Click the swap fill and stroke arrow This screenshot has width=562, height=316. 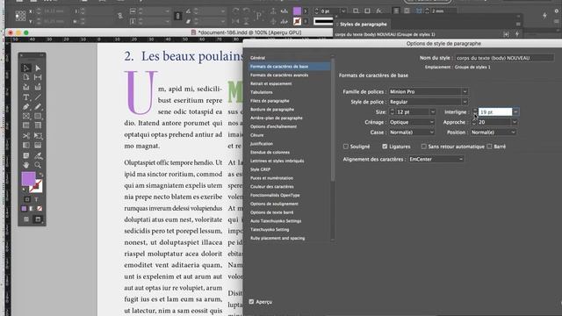point(40,175)
